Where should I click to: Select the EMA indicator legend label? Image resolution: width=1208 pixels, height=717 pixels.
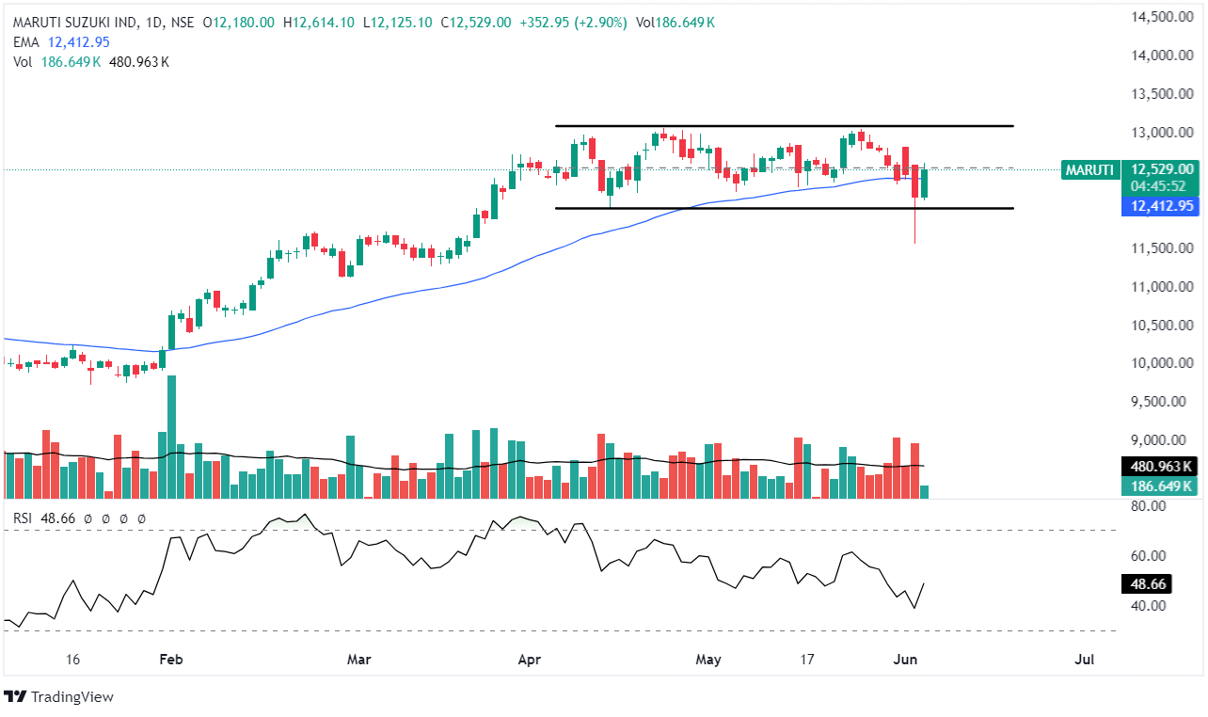click(x=25, y=41)
